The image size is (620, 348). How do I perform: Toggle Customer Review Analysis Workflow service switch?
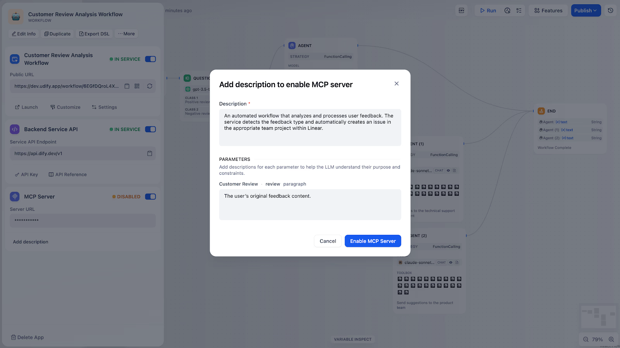pyautogui.click(x=150, y=59)
